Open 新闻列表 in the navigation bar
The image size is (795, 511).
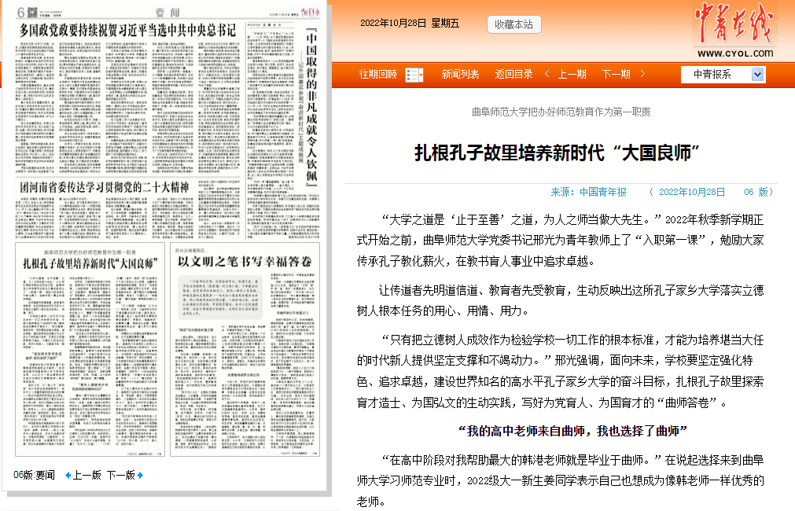tap(460, 75)
